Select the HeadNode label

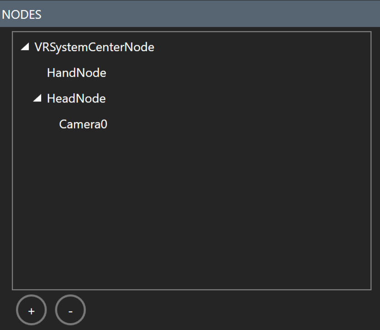[76, 98]
